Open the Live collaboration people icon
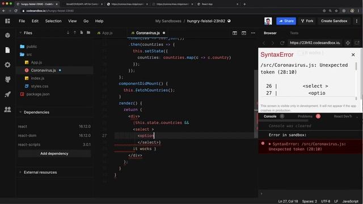The image size is (363, 204). pos(7,109)
